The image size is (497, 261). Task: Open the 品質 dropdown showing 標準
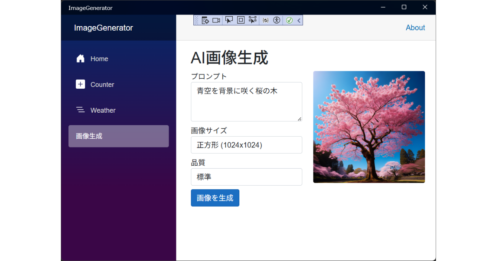point(246,177)
